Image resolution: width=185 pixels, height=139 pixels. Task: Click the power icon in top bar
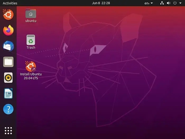175,3
